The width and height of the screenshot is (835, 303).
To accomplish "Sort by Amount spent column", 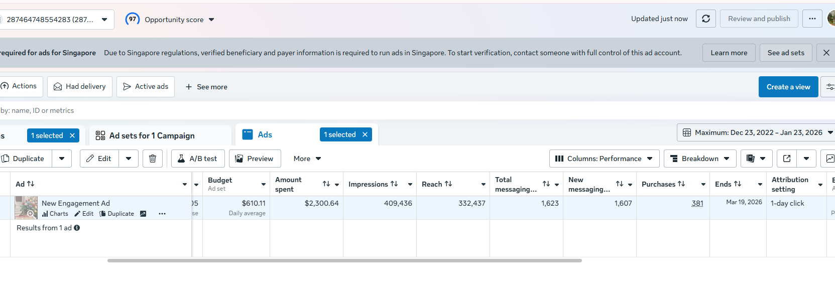I will tap(326, 184).
